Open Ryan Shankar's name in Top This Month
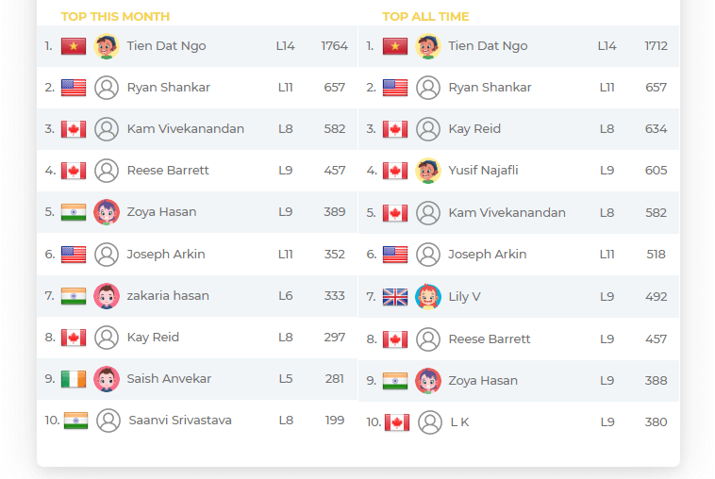Viewport: 715px width, 479px height. (168, 87)
